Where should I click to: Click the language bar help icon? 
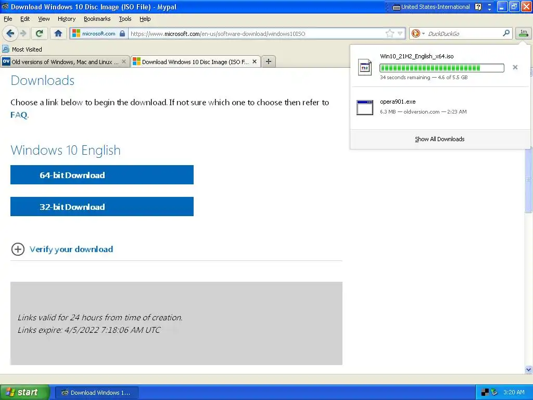(478, 7)
